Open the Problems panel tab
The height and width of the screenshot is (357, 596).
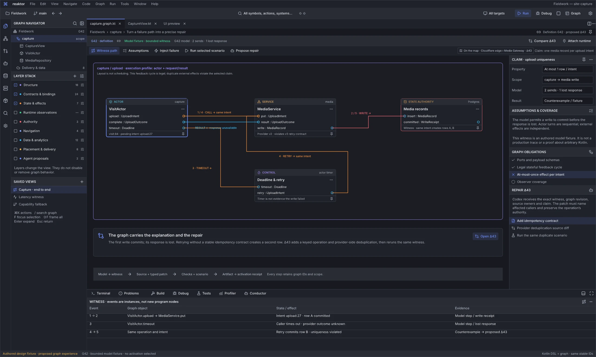click(129, 293)
